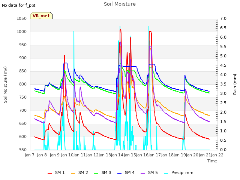Click the Time axis label
The height and width of the screenshot is (180, 240).
tap(212, 161)
